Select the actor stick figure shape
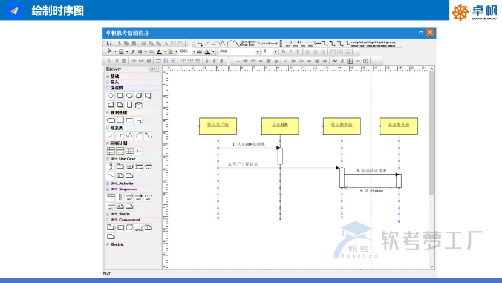 click(111, 166)
